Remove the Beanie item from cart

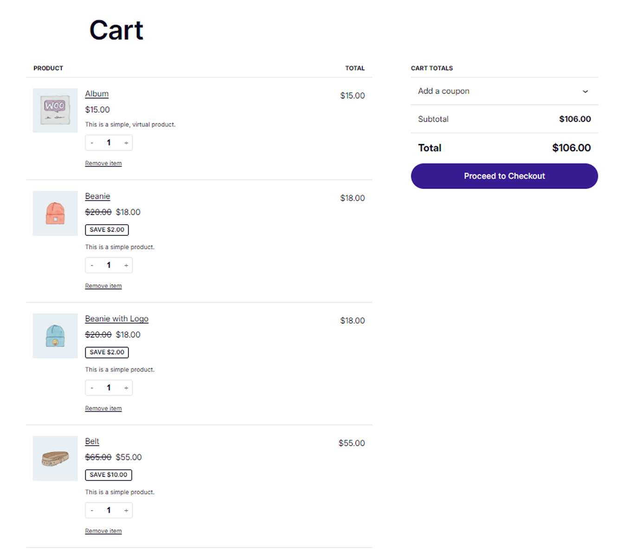coord(103,286)
